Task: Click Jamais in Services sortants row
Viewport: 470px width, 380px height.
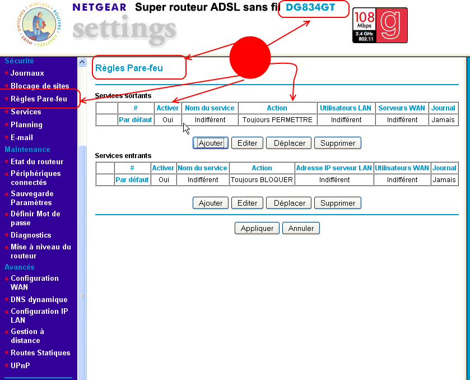Action: coord(443,120)
